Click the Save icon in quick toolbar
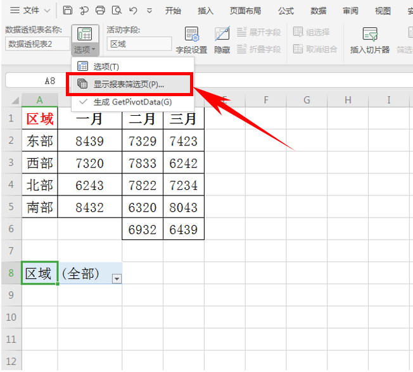Image resolution: width=413 pixels, height=372 pixels. [x=67, y=11]
